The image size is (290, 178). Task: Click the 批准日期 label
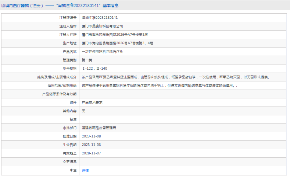coord(69,136)
